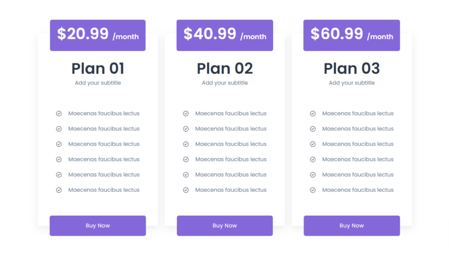
Task: Click first check icon in Plan 01 list
Action: click(59, 113)
